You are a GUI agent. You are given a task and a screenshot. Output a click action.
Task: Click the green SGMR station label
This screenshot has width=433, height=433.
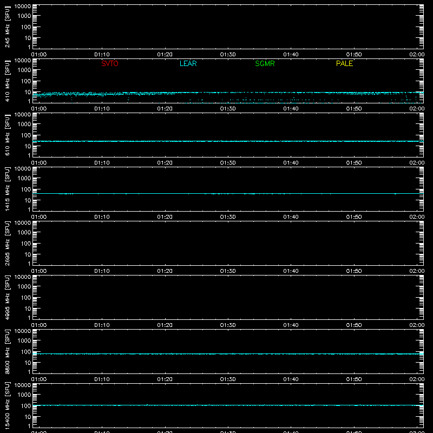click(x=265, y=63)
